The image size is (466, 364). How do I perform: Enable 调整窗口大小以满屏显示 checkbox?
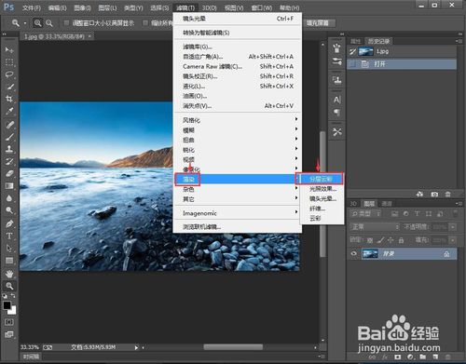[x=66, y=22]
